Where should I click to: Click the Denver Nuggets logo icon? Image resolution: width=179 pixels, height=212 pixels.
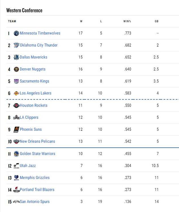coord(16,69)
